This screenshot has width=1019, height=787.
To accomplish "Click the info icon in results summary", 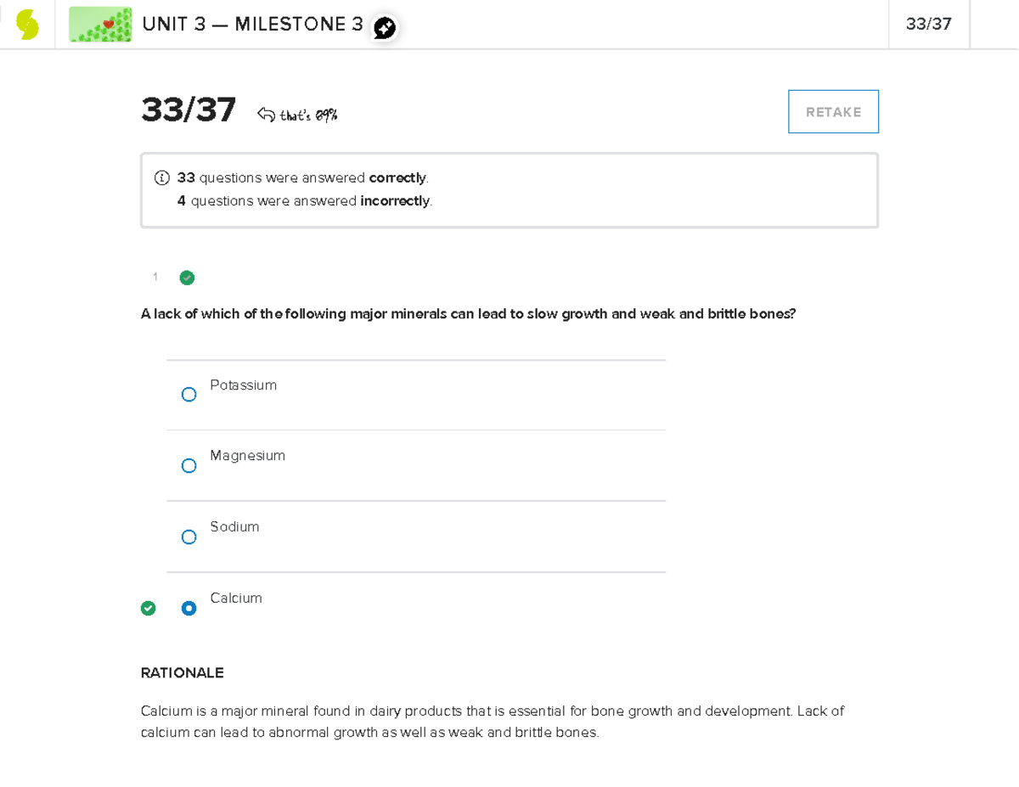I will click(161, 178).
